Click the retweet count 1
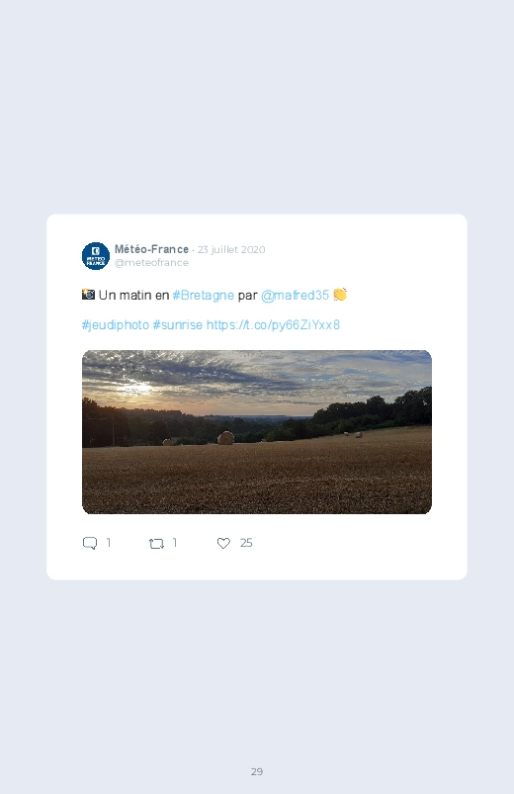514x794 pixels. (175, 543)
